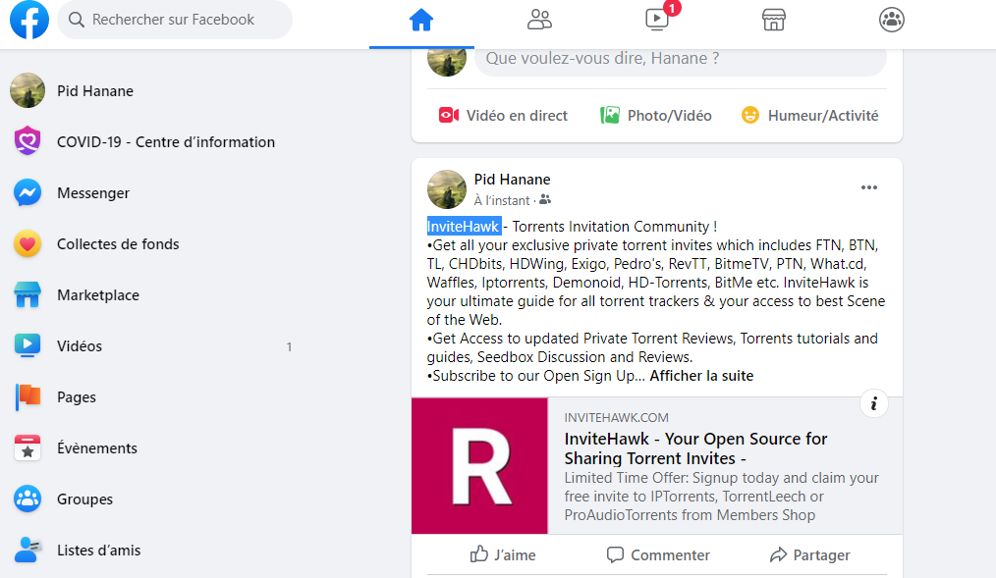Open Messenger from the sidebar

pos(93,193)
